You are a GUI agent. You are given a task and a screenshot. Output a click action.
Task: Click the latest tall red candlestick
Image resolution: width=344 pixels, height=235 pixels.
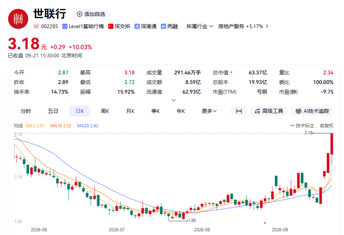(x=332, y=144)
